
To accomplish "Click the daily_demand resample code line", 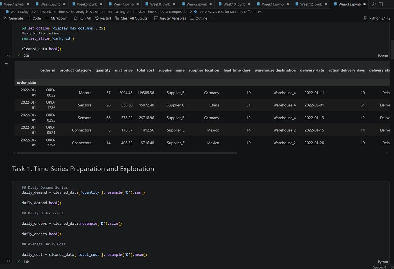I will [x=83, y=192].
